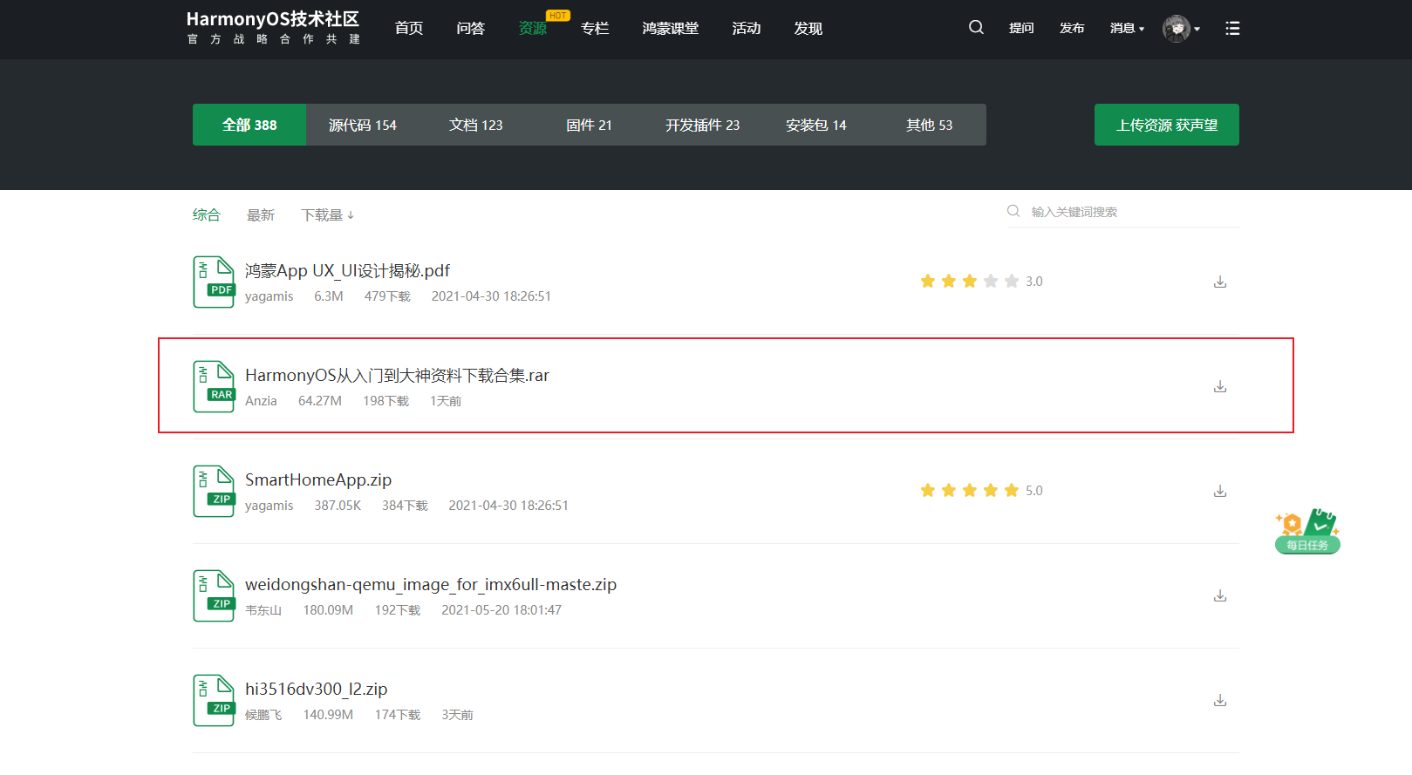Select the 全部 388 category tab
The image size is (1412, 775).
[249, 125]
